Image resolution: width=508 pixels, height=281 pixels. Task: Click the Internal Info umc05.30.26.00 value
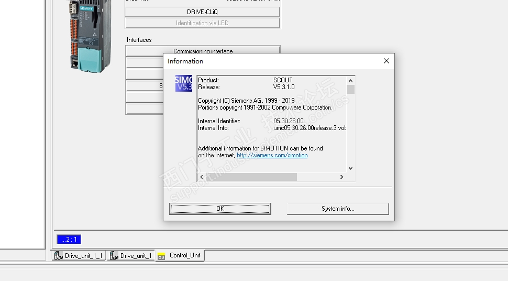click(310, 128)
